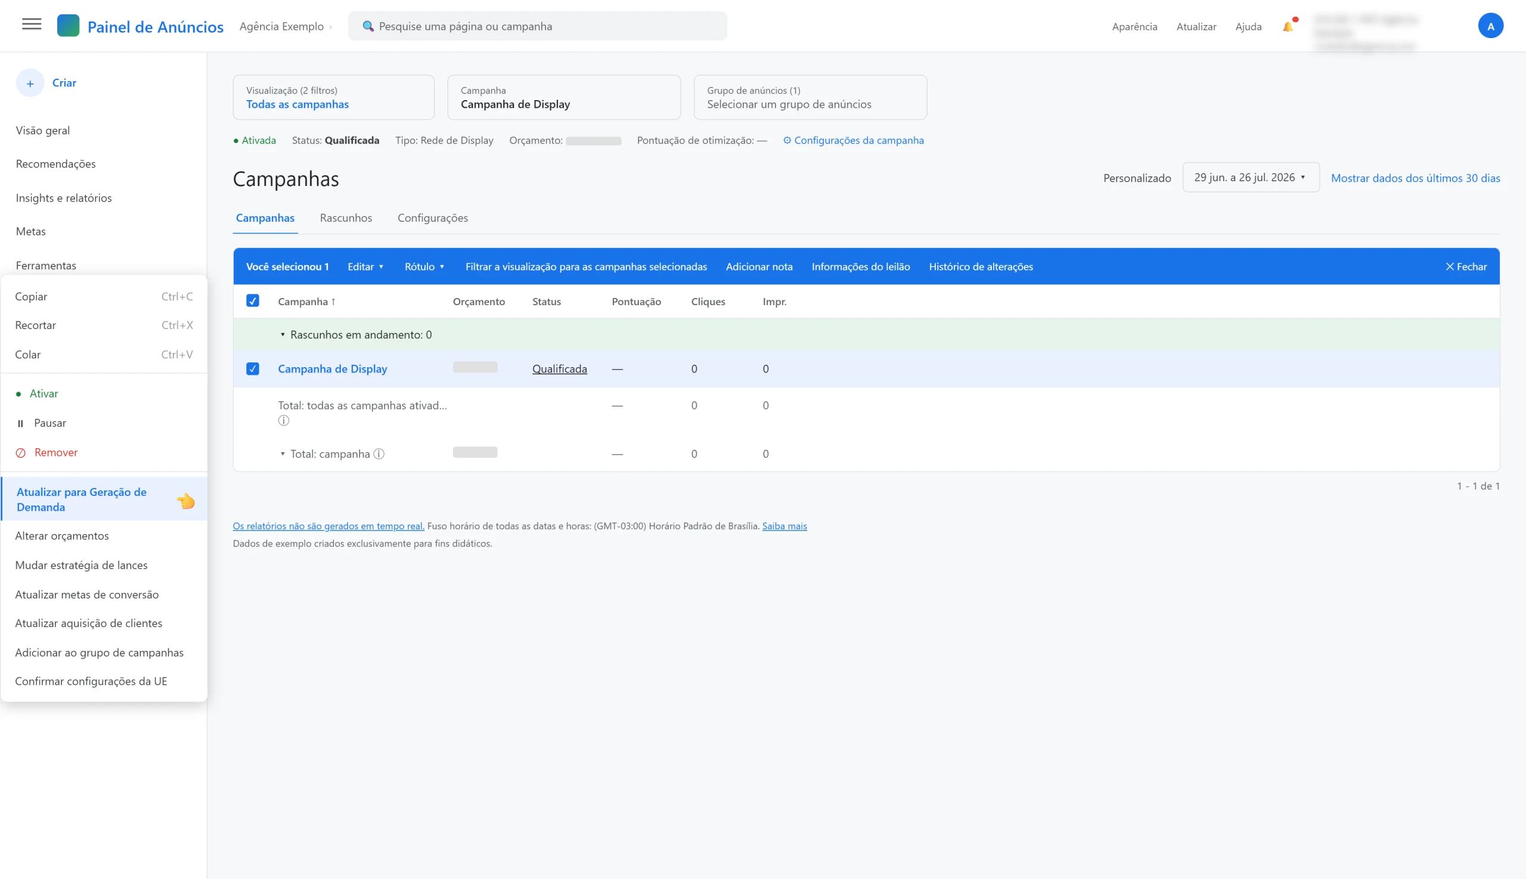Image resolution: width=1526 pixels, height=879 pixels.
Task: Open Visão geral in sidebar
Action: [x=43, y=131]
